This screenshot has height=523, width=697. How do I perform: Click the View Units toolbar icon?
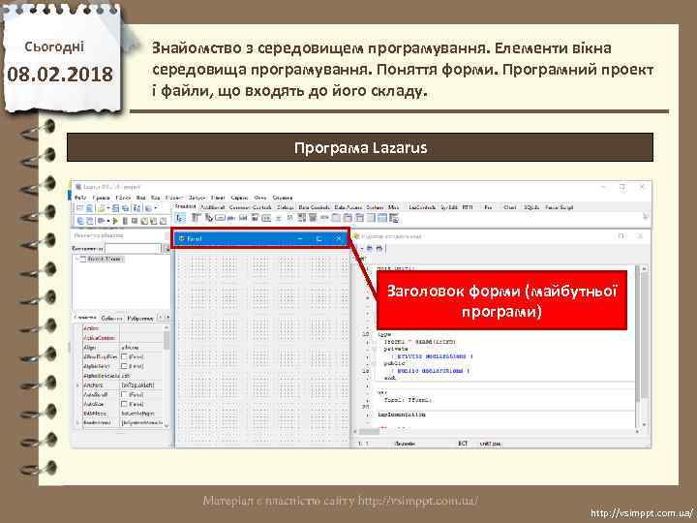(80, 220)
